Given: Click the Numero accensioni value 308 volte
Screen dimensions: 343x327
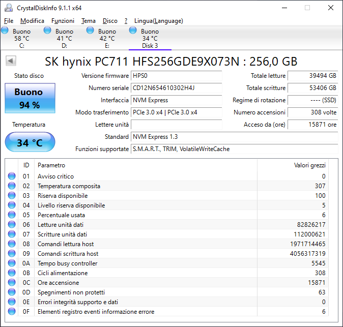Looking at the screenshot, I should pos(313,112).
